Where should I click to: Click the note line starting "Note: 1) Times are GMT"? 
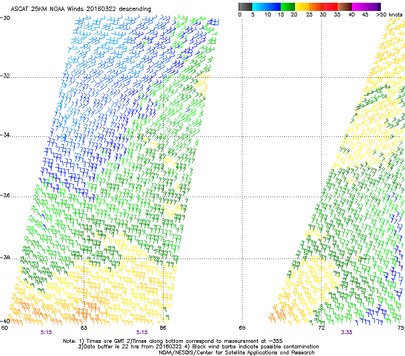coord(173,341)
